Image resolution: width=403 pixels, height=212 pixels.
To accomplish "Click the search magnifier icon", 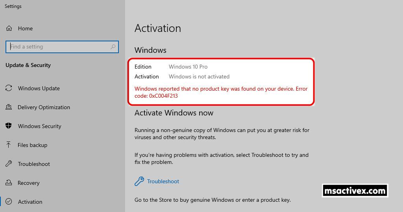I will (x=113, y=47).
